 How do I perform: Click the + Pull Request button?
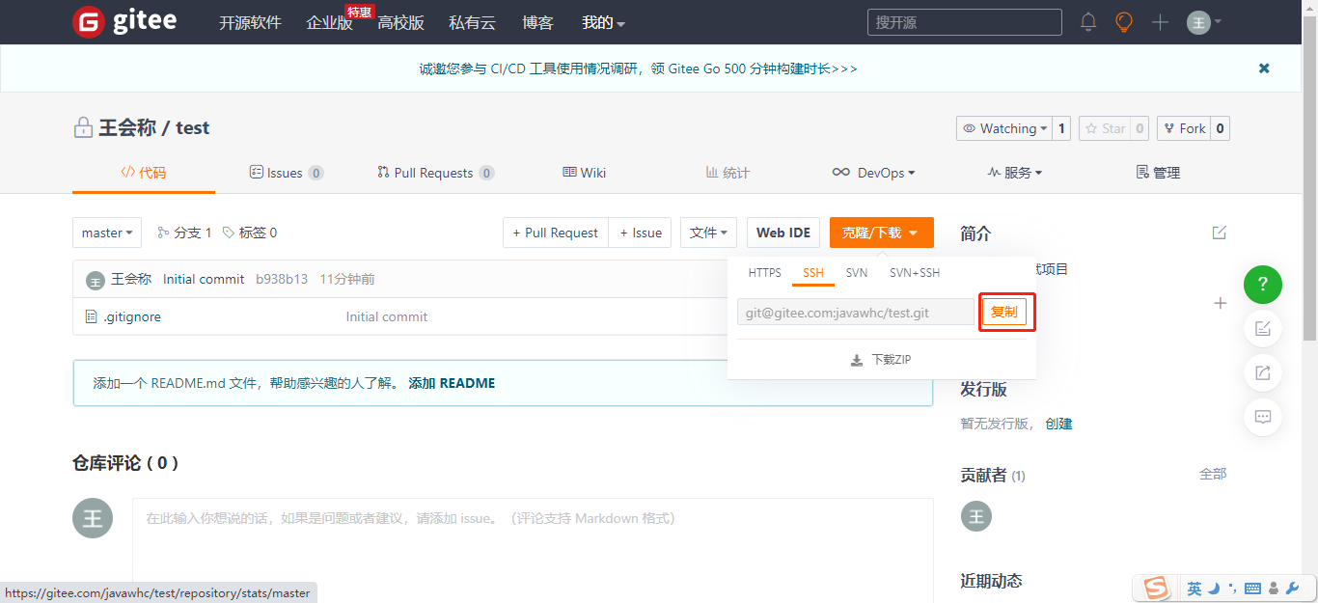pyautogui.click(x=556, y=233)
